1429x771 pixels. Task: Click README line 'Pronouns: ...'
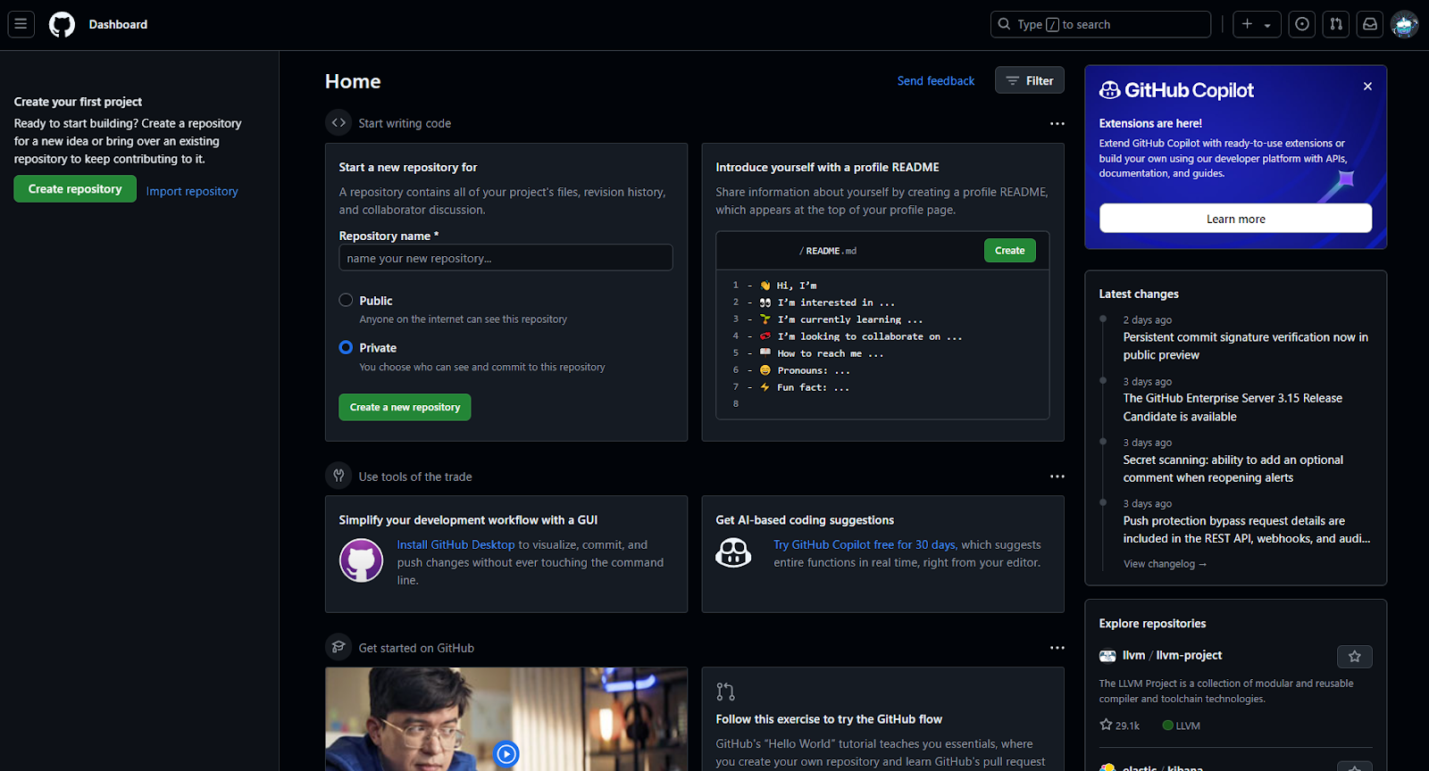814,370
